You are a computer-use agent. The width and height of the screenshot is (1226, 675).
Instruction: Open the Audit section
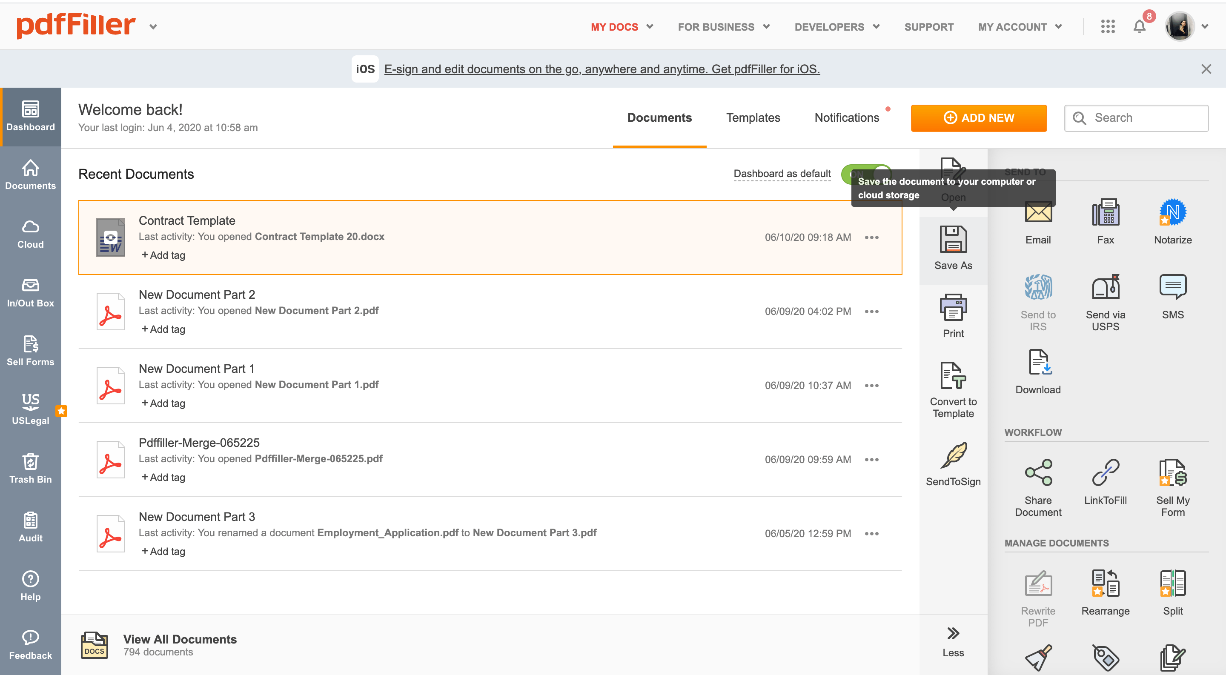pyautogui.click(x=31, y=528)
